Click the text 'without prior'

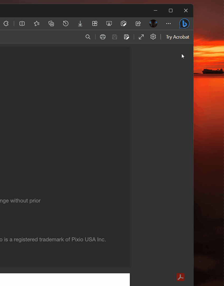click(x=25, y=201)
